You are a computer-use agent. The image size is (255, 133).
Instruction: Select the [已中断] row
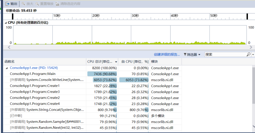[92, 116]
